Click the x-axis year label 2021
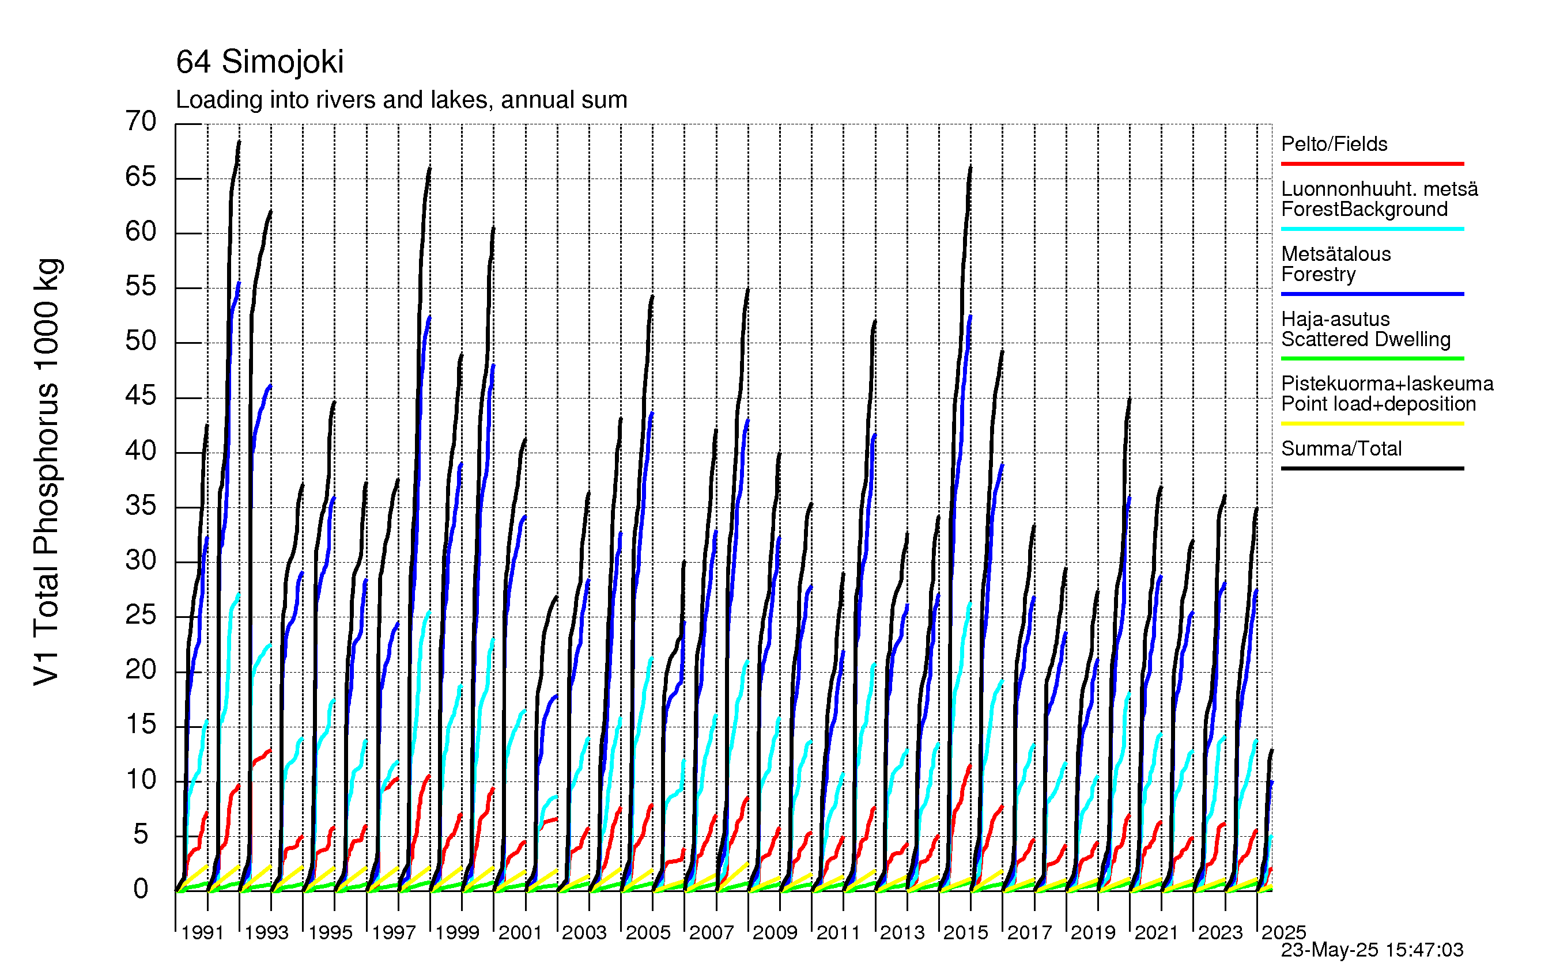 1157,933
